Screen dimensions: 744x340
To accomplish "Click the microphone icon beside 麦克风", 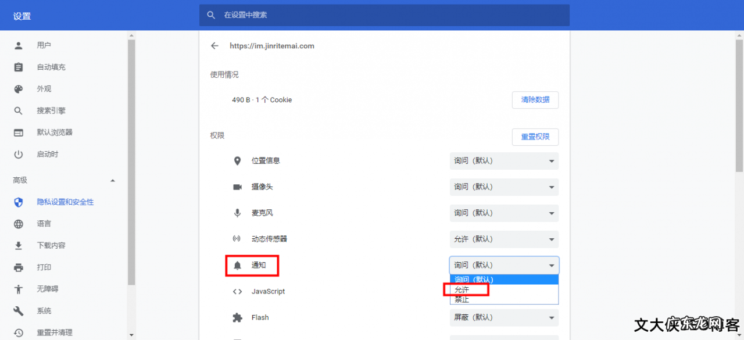I will pyautogui.click(x=238, y=213).
